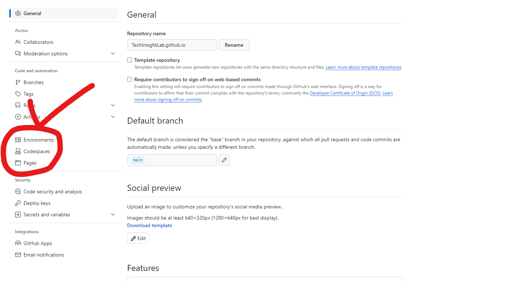Click the Collaborators people icon

(x=18, y=42)
